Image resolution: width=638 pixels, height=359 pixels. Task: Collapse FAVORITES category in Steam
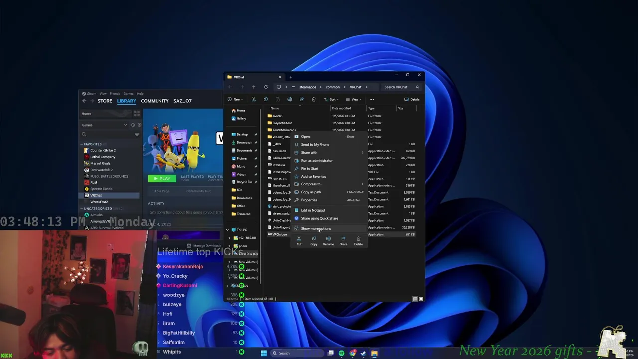coord(82,144)
